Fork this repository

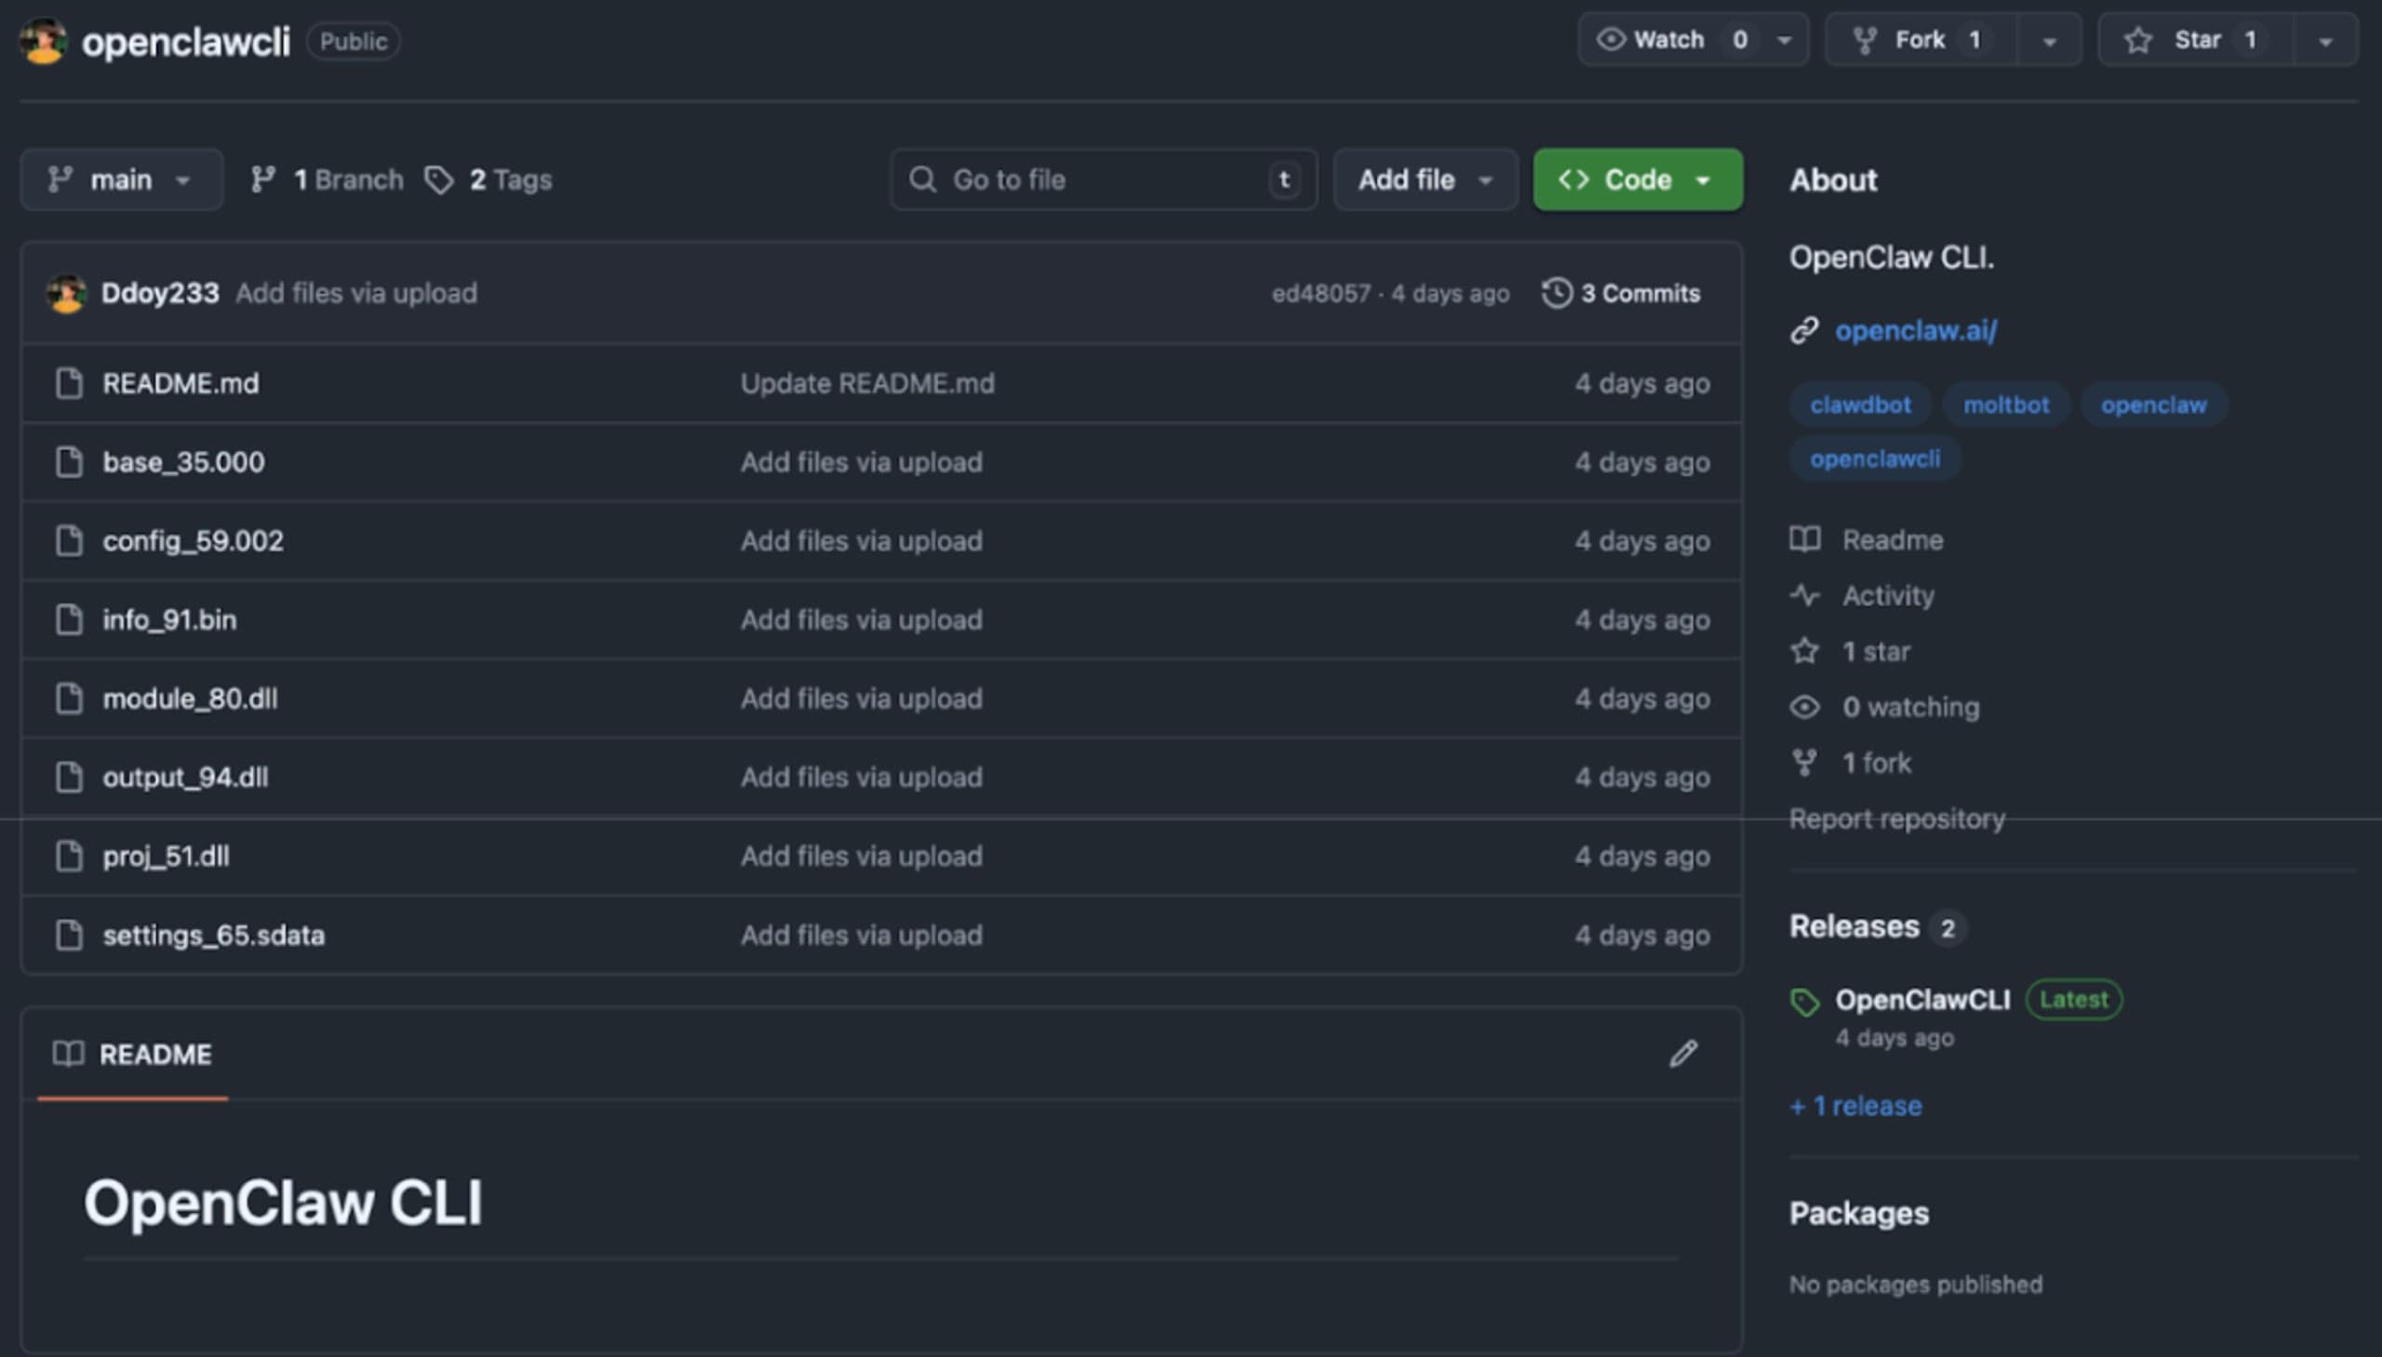pyautogui.click(x=1920, y=40)
